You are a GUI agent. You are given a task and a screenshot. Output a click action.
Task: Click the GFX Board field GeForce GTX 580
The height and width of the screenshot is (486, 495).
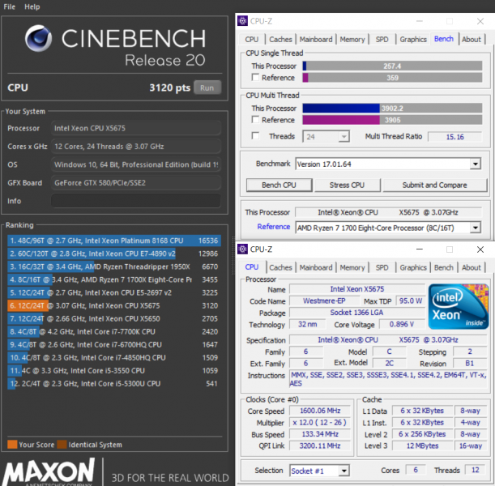point(136,183)
